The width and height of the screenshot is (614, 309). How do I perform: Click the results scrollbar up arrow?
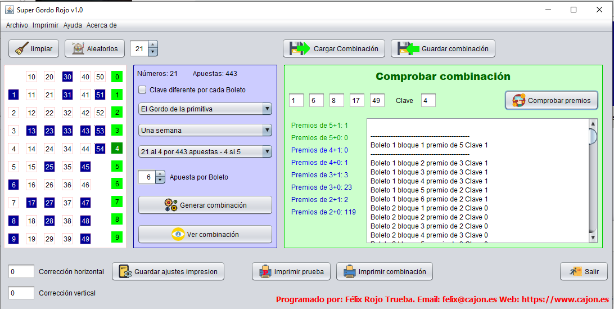[x=593, y=123]
